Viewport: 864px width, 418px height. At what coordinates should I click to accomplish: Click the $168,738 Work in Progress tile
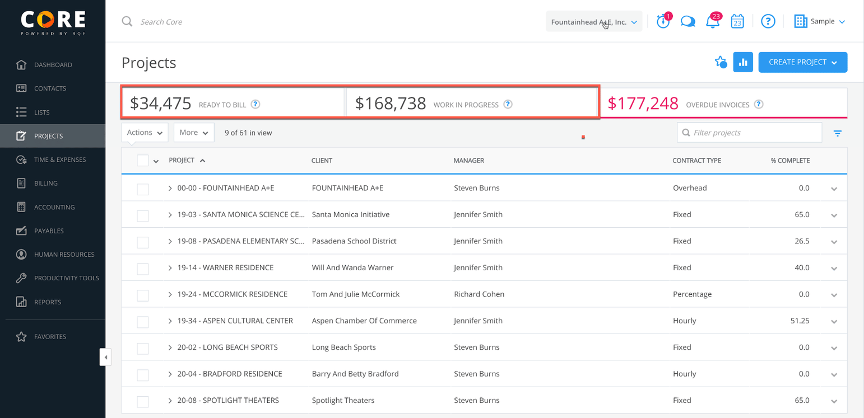(473, 103)
